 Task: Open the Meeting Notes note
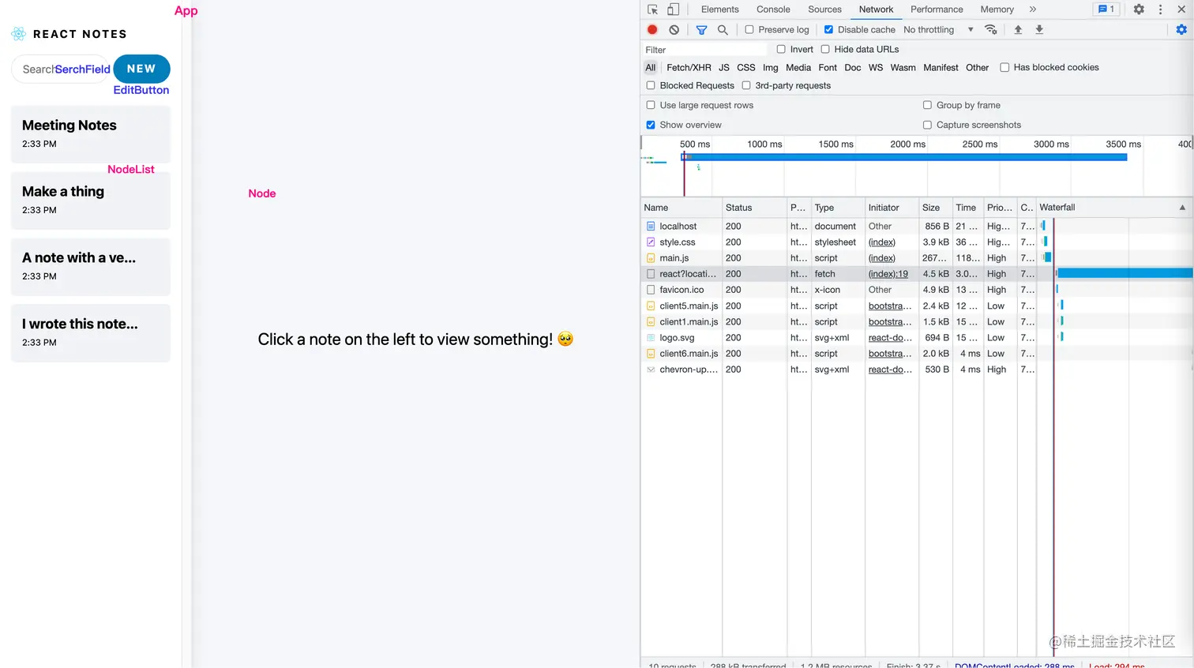tap(91, 135)
